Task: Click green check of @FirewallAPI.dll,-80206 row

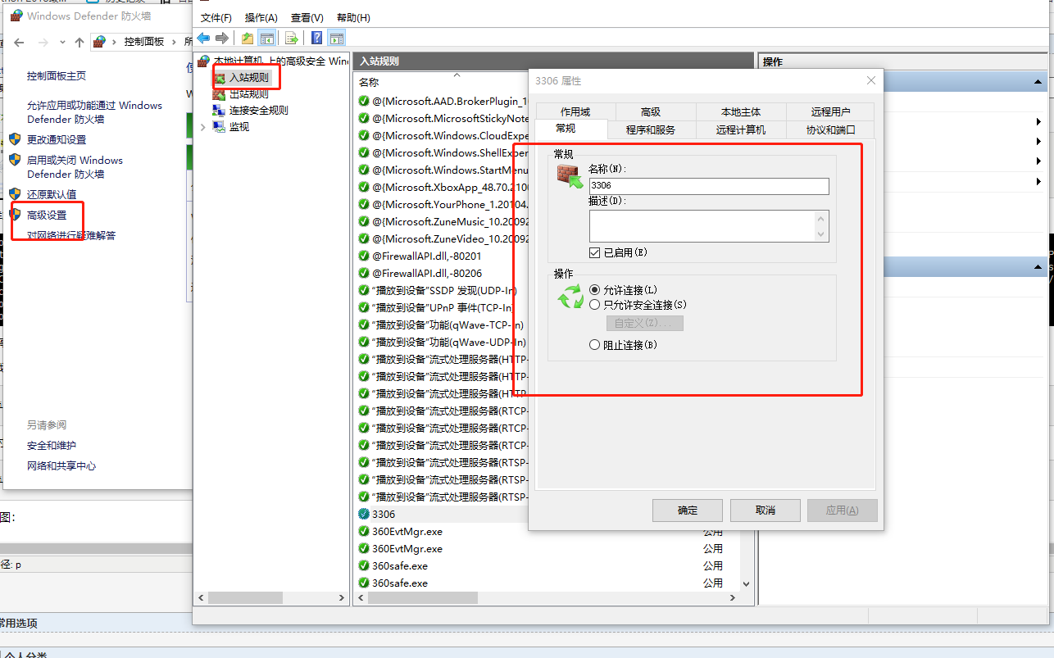Action: (x=364, y=273)
